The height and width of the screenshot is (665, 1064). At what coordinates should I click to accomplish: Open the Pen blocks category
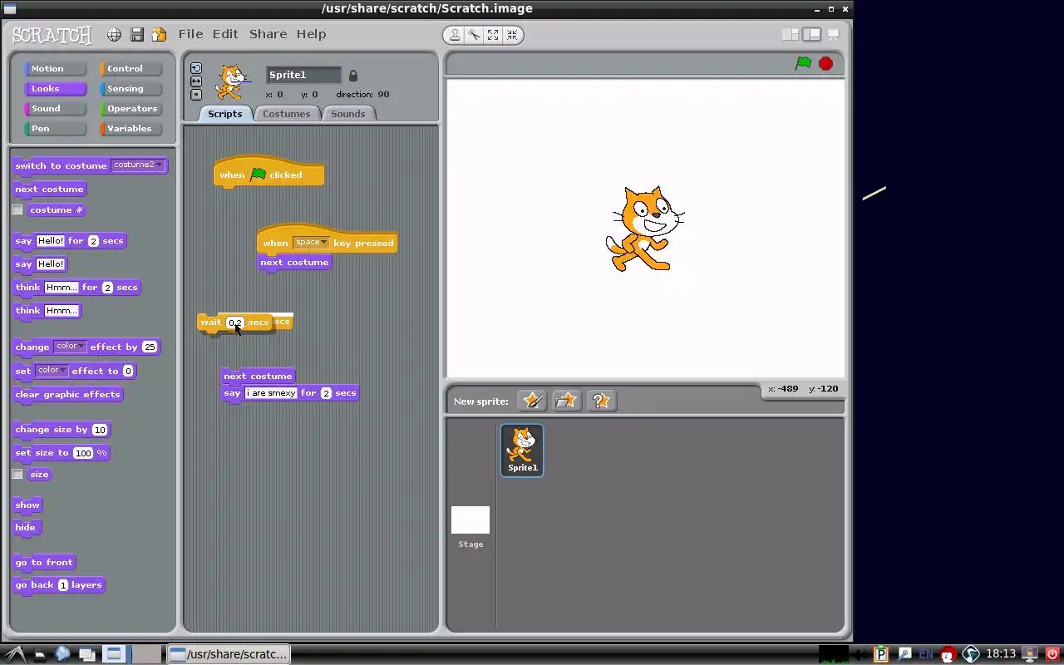pos(55,129)
